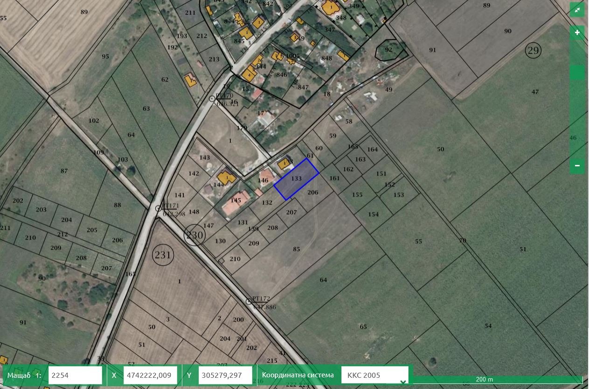Open the coordinate system dropdown KKC 2005
Viewport: 589px width, 389px height.
[x=374, y=375]
